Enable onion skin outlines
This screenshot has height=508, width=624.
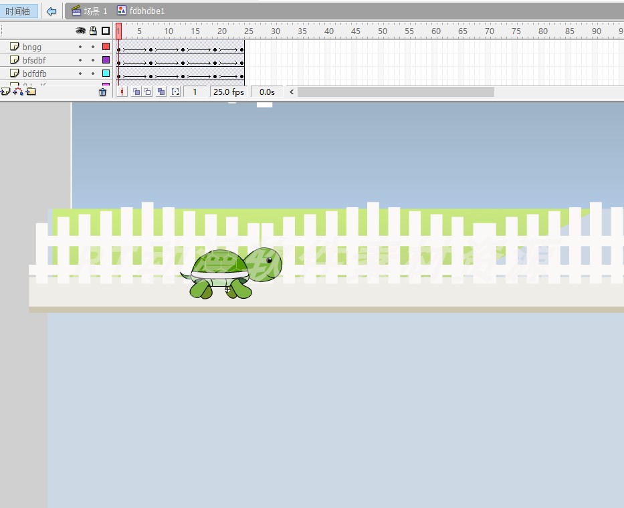[147, 92]
